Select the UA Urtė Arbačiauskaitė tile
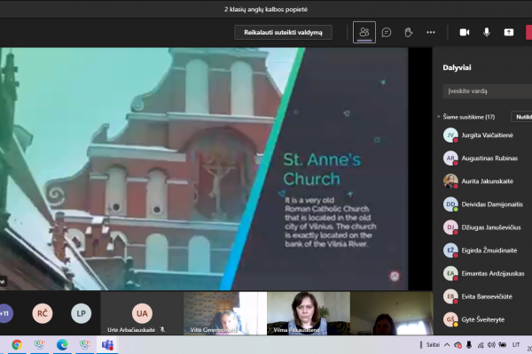 tap(142, 313)
